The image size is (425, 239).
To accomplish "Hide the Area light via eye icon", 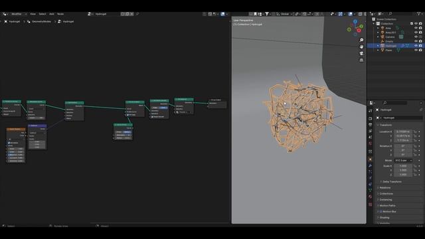I will [416, 28].
